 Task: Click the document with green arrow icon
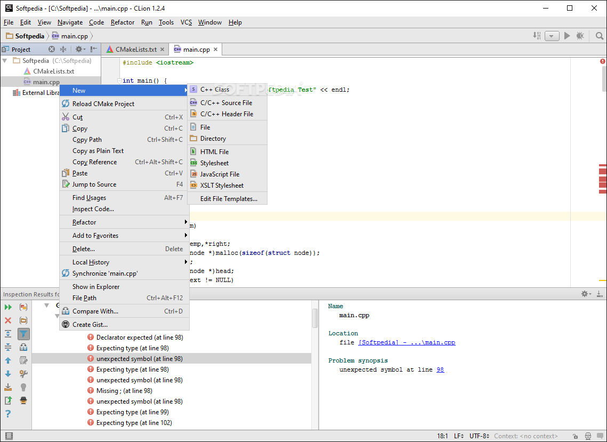[8, 400]
